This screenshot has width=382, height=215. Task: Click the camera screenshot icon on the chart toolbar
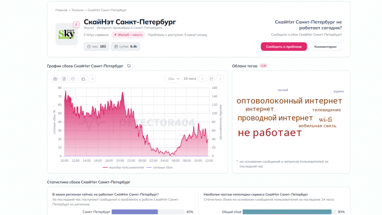pos(55,79)
